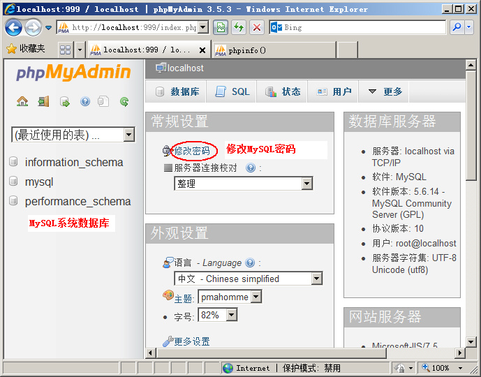This screenshot has height=377, width=481.
Task: Click the localhost breadcrumb link
Action: pyautogui.click(x=185, y=68)
